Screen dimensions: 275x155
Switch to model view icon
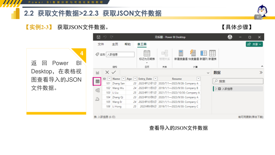point(98,90)
